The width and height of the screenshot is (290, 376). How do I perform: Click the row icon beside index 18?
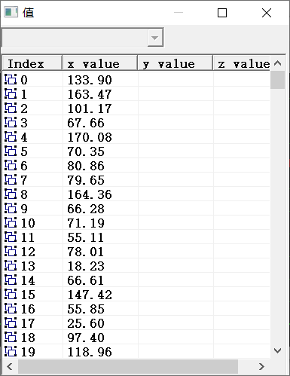click(11, 337)
